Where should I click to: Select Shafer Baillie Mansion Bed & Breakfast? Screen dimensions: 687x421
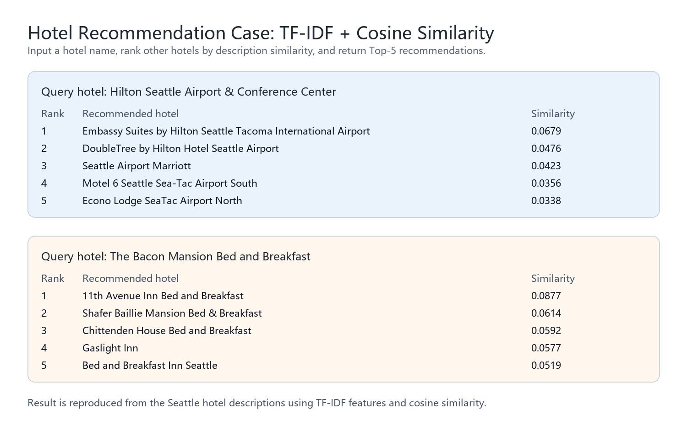tap(172, 313)
